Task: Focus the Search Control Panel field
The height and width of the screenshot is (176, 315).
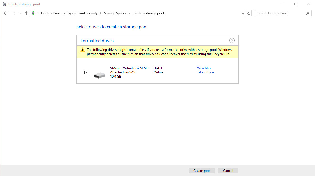Action: coord(280,13)
